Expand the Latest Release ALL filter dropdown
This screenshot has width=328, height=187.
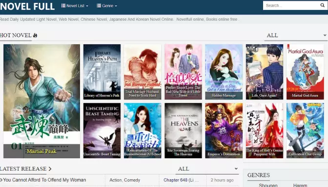[x=207, y=168]
